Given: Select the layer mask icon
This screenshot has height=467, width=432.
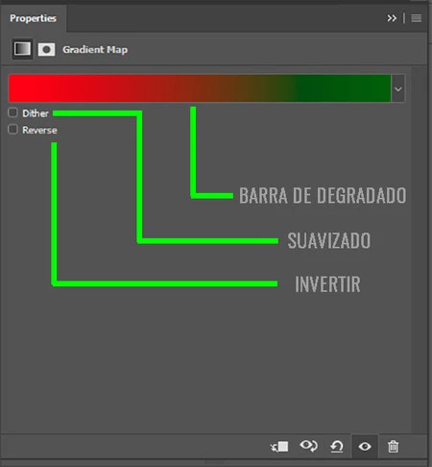Looking at the screenshot, I should point(46,50).
